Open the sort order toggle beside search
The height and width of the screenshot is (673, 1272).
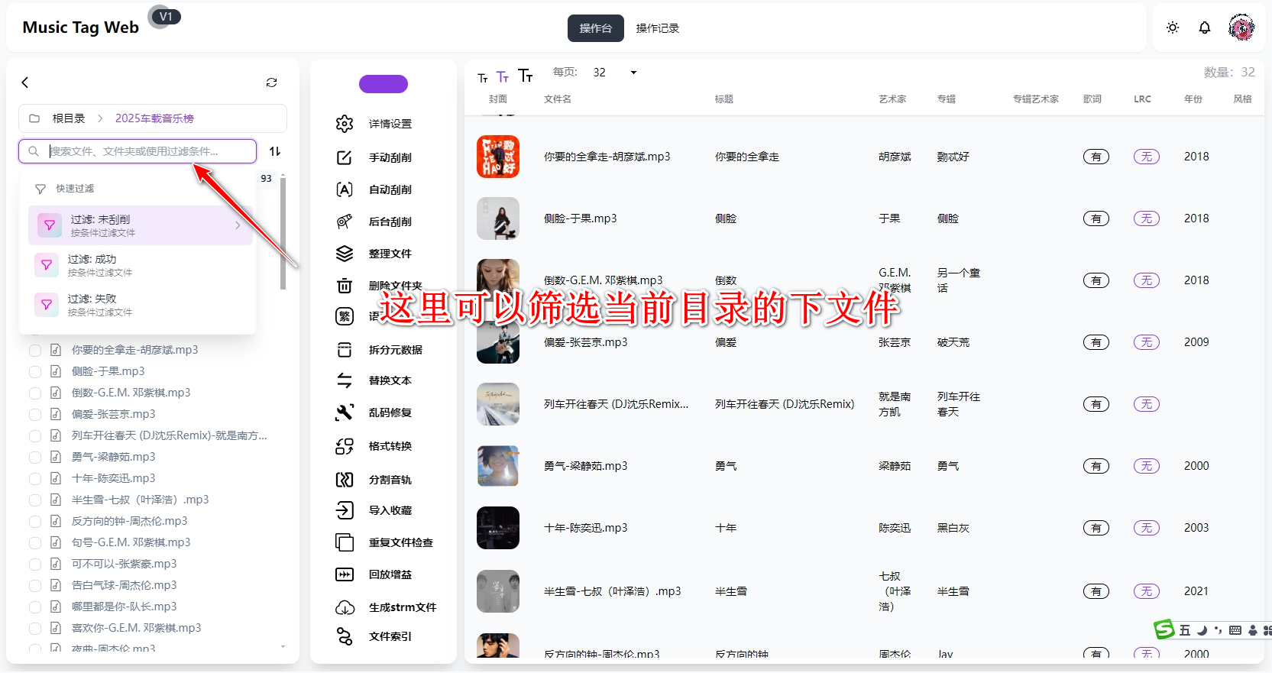tap(275, 151)
